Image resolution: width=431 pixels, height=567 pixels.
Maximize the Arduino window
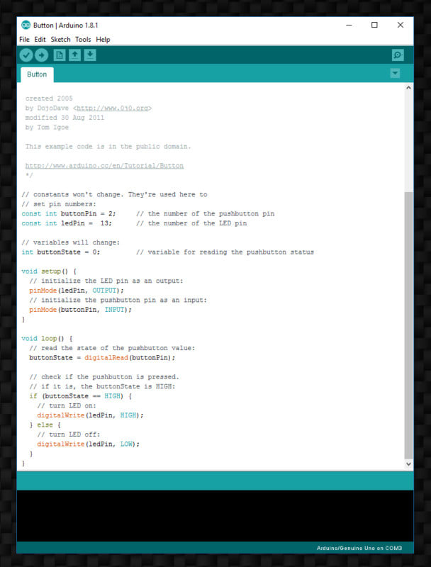(374, 25)
